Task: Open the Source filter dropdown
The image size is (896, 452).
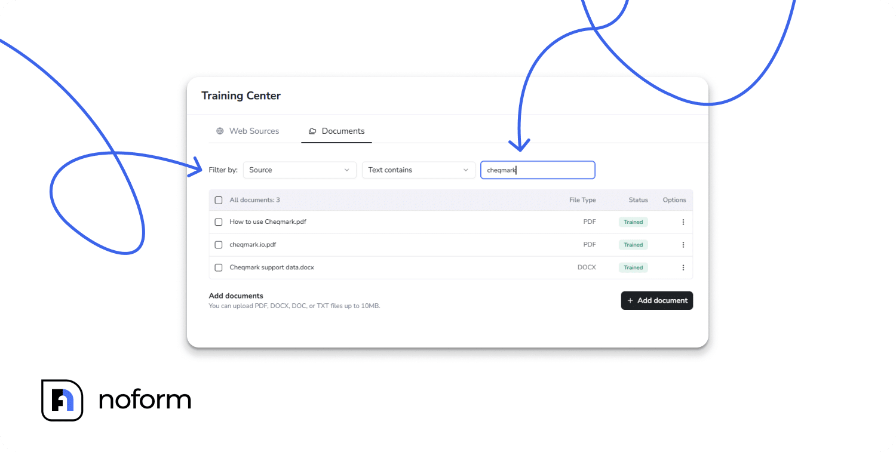Action: pyautogui.click(x=299, y=170)
